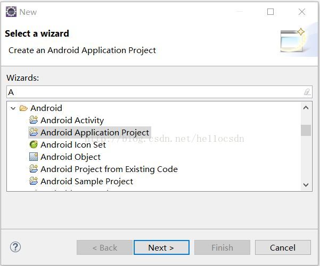This screenshot has height=266, width=320.
Task: Clear the wizard filter text with eraser icon
Action: (x=307, y=92)
